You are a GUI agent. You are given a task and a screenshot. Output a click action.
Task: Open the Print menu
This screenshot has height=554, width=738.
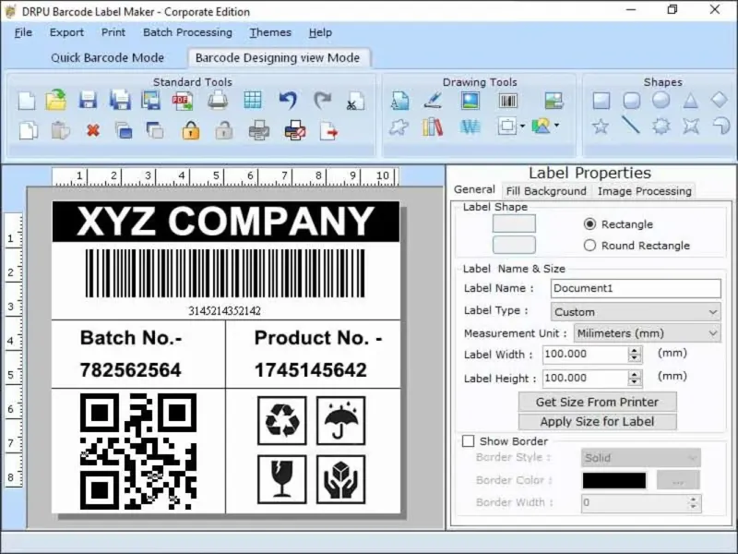tap(113, 32)
